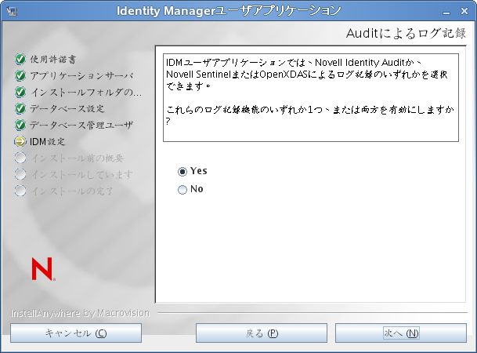Click the InstallAnywhere by Macrovision text
The height and width of the screenshot is (353, 477).
click(x=80, y=313)
